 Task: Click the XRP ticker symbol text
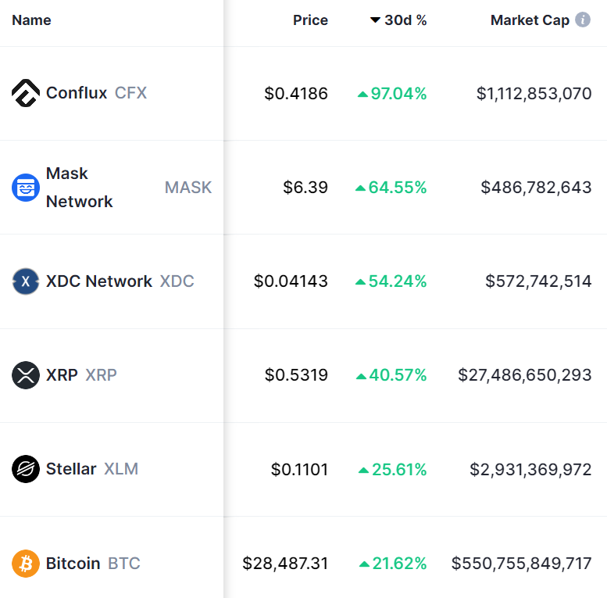pyautogui.click(x=101, y=375)
